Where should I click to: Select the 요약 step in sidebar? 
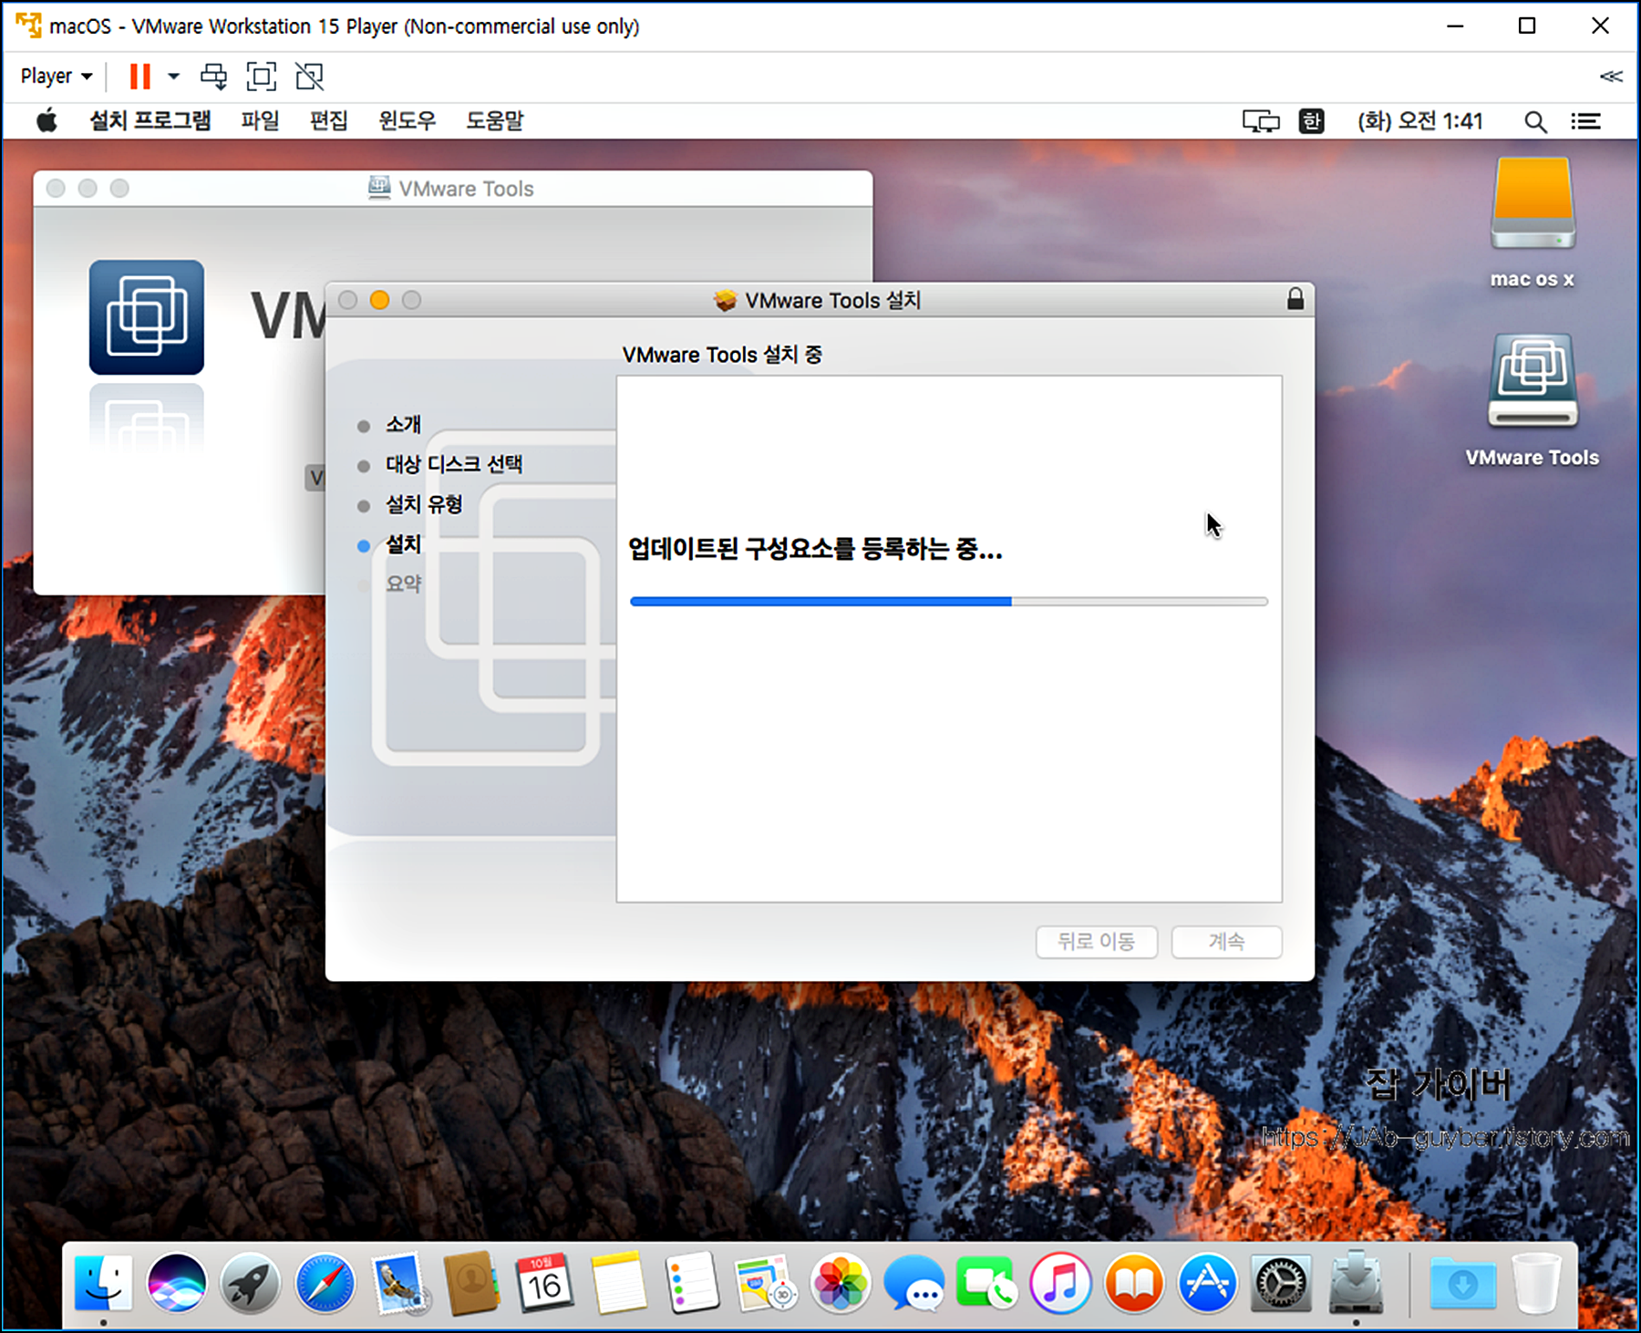point(403,584)
